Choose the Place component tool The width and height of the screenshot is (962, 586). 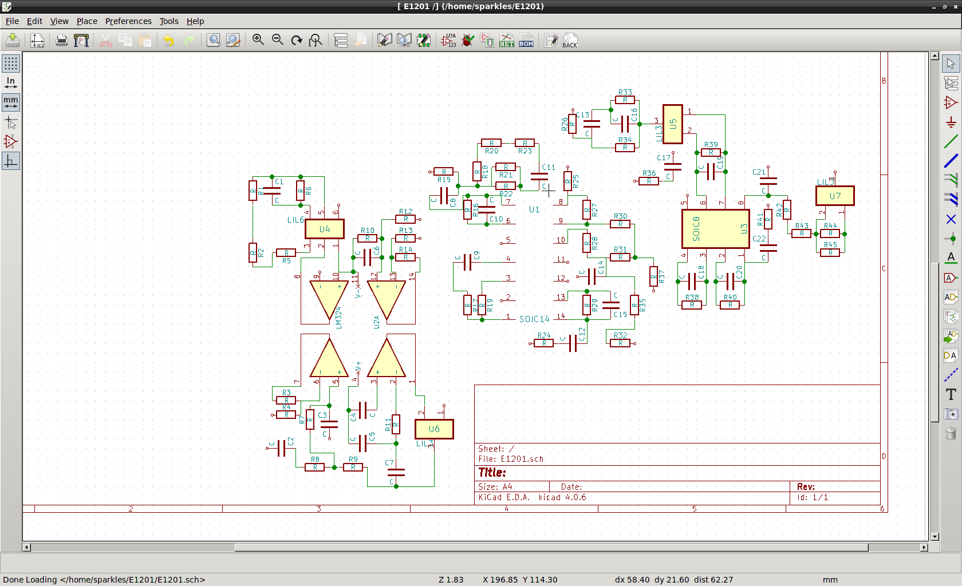[x=951, y=102]
